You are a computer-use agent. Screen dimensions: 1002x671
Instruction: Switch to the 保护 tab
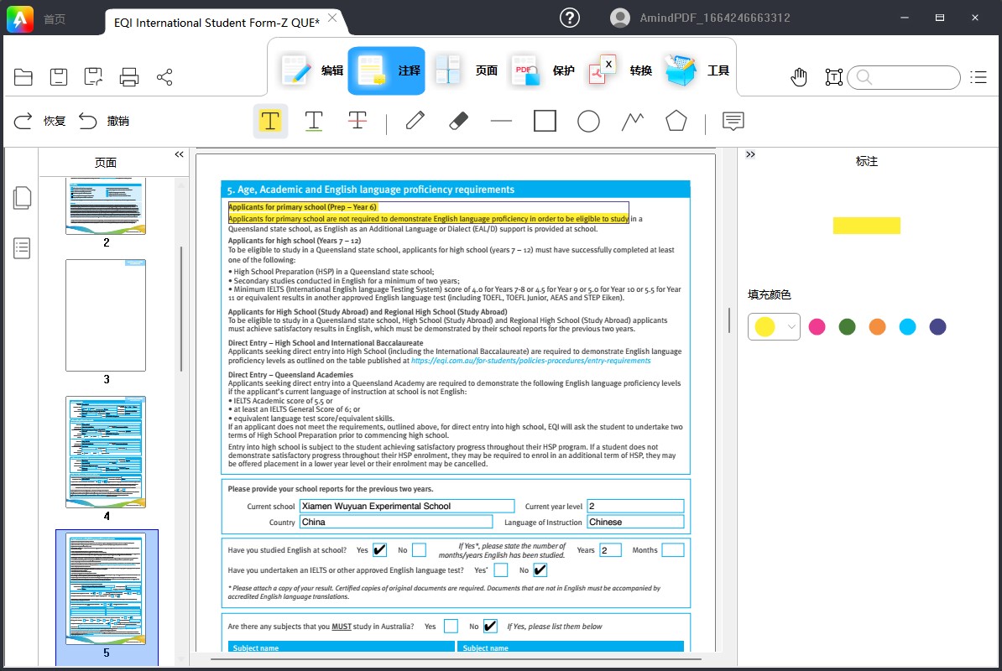pyautogui.click(x=542, y=70)
